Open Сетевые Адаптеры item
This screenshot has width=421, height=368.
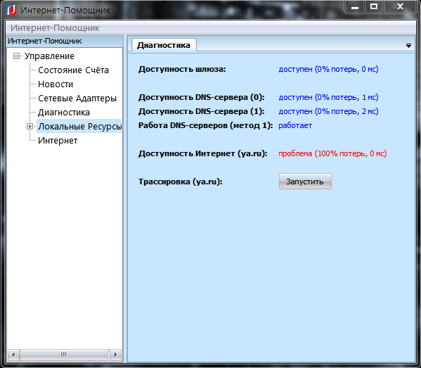(77, 99)
